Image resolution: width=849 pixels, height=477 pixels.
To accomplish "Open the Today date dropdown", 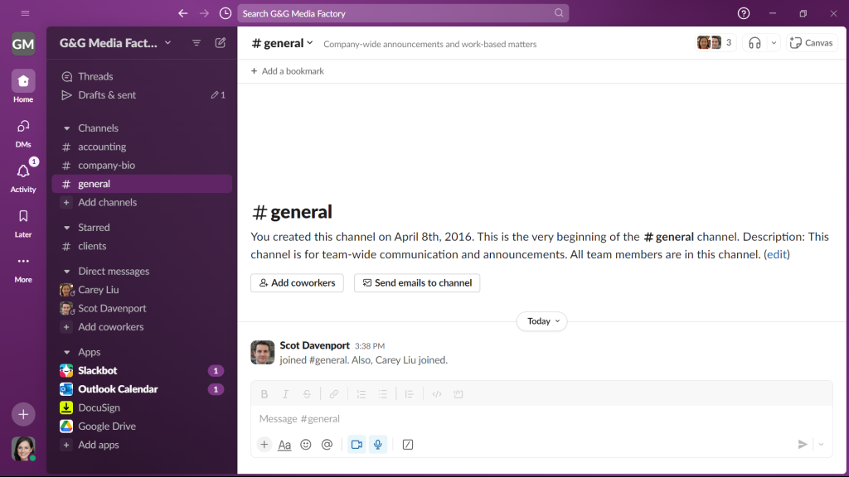I will pos(541,320).
